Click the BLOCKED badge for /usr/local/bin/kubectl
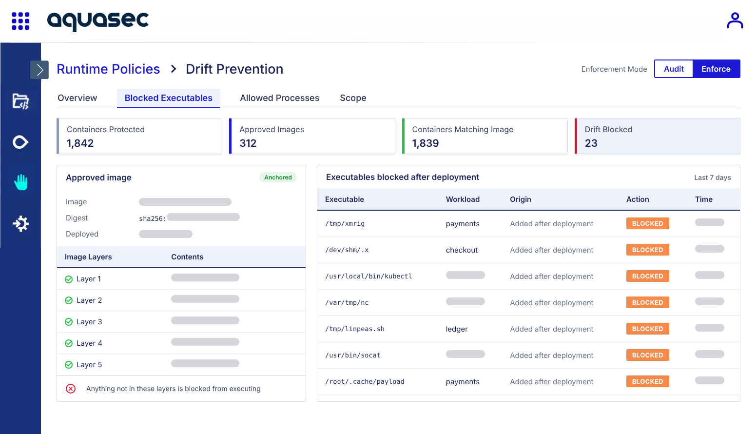This screenshot has height=434, width=756. 647,276
